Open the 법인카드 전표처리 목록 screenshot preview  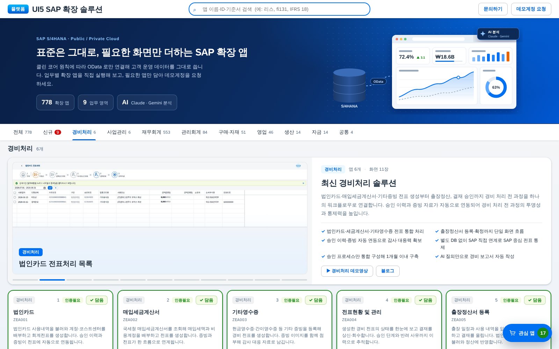pos(160,218)
